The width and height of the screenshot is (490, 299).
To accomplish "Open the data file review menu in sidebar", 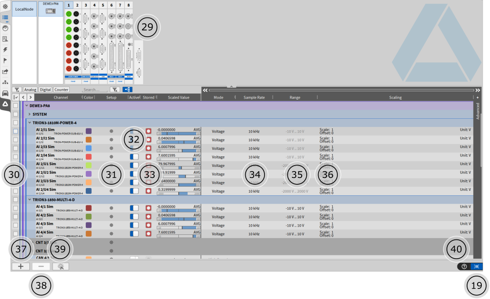I will click(x=6, y=39).
